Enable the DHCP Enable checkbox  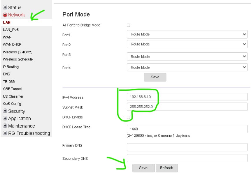click(x=128, y=117)
